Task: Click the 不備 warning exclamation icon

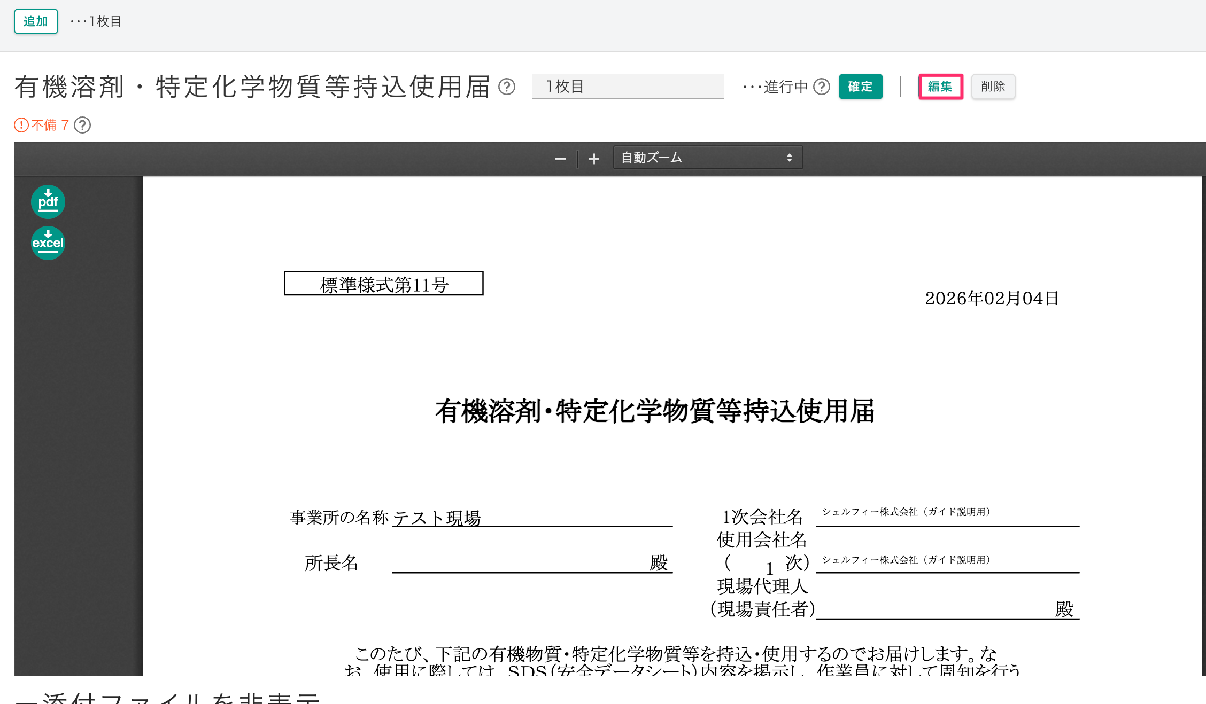Action: [21, 125]
